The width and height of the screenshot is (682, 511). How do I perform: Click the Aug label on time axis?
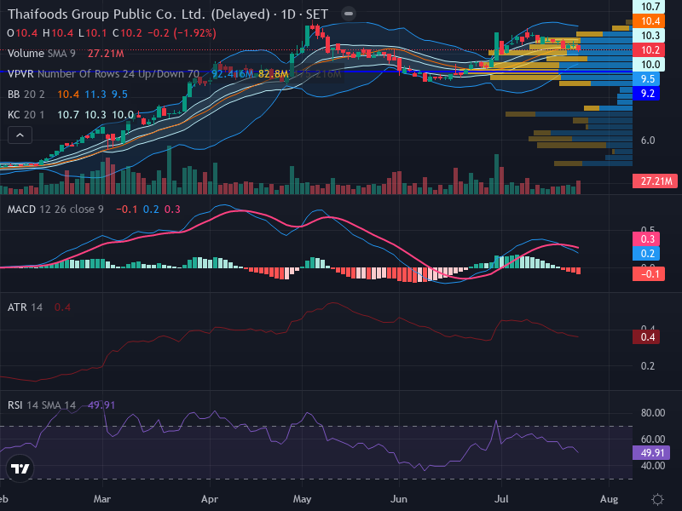tap(609, 499)
